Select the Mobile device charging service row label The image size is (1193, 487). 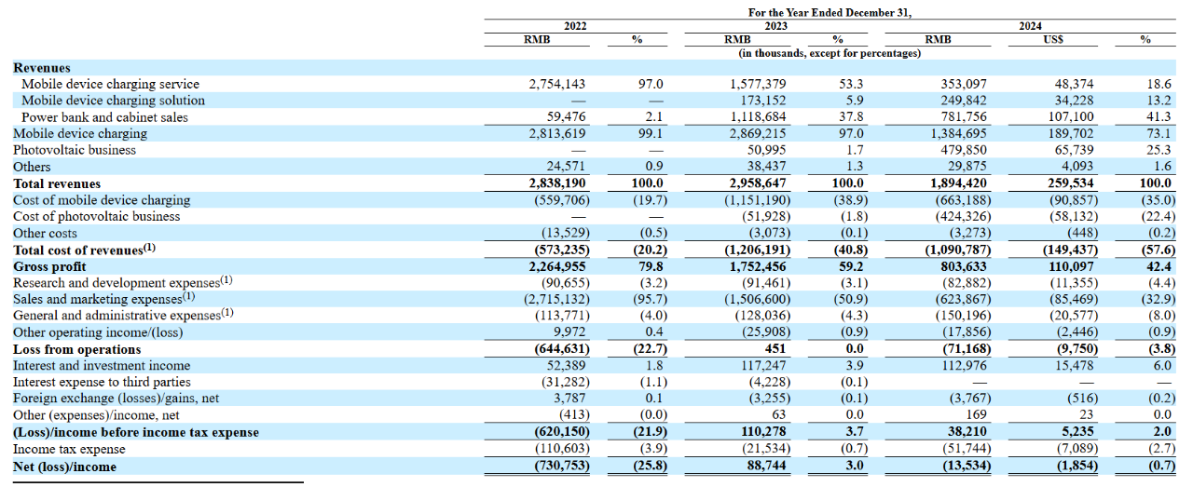111,84
